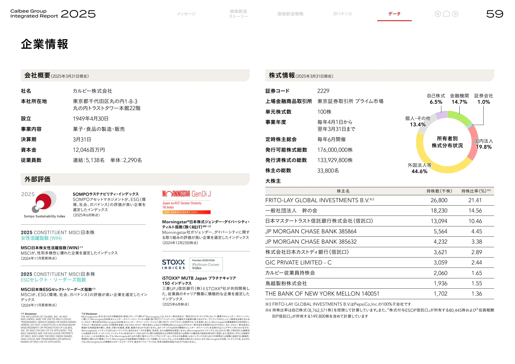The image size is (515, 364).
Task: Go to the next page arrow icon
Action: tap(455, 14)
